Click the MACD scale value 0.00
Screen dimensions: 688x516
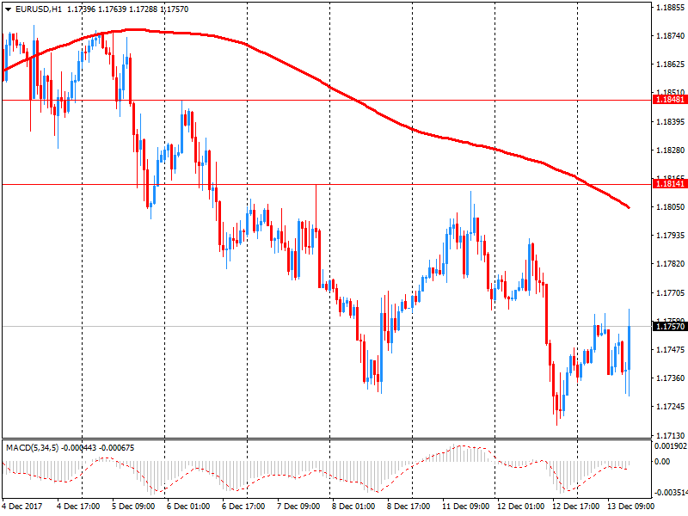[x=662, y=462]
